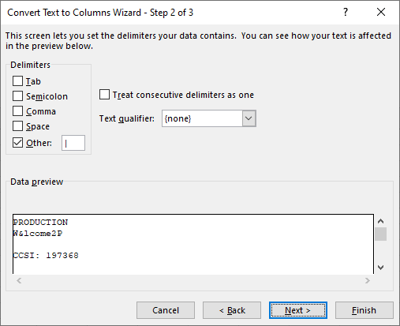Proceed with the Next button
The width and height of the screenshot is (400, 326).
(298, 310)
